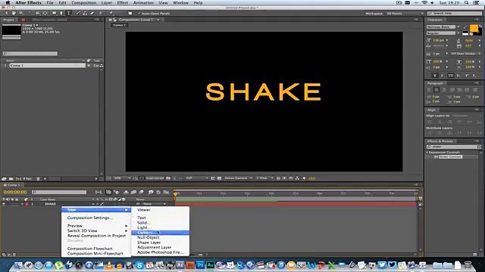The image size is (485, 272).
Task: Take snapshot with viewer camera icon
Action: (x=168, y=178)
